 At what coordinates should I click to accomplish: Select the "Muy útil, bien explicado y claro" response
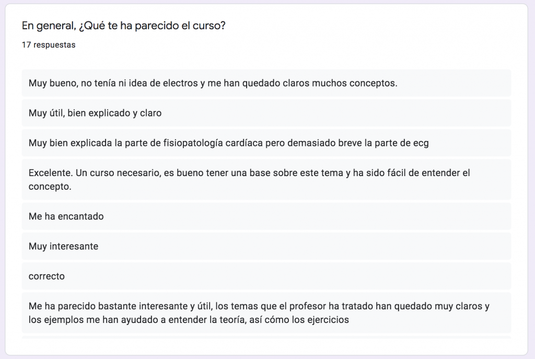(266, 113)
